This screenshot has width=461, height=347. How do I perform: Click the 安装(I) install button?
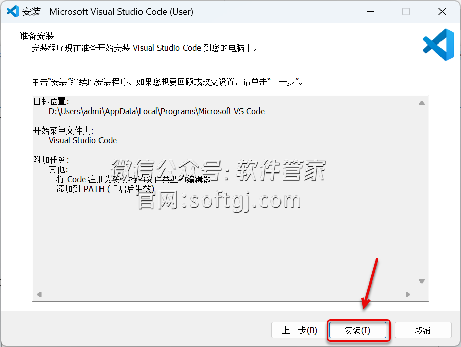357,330
